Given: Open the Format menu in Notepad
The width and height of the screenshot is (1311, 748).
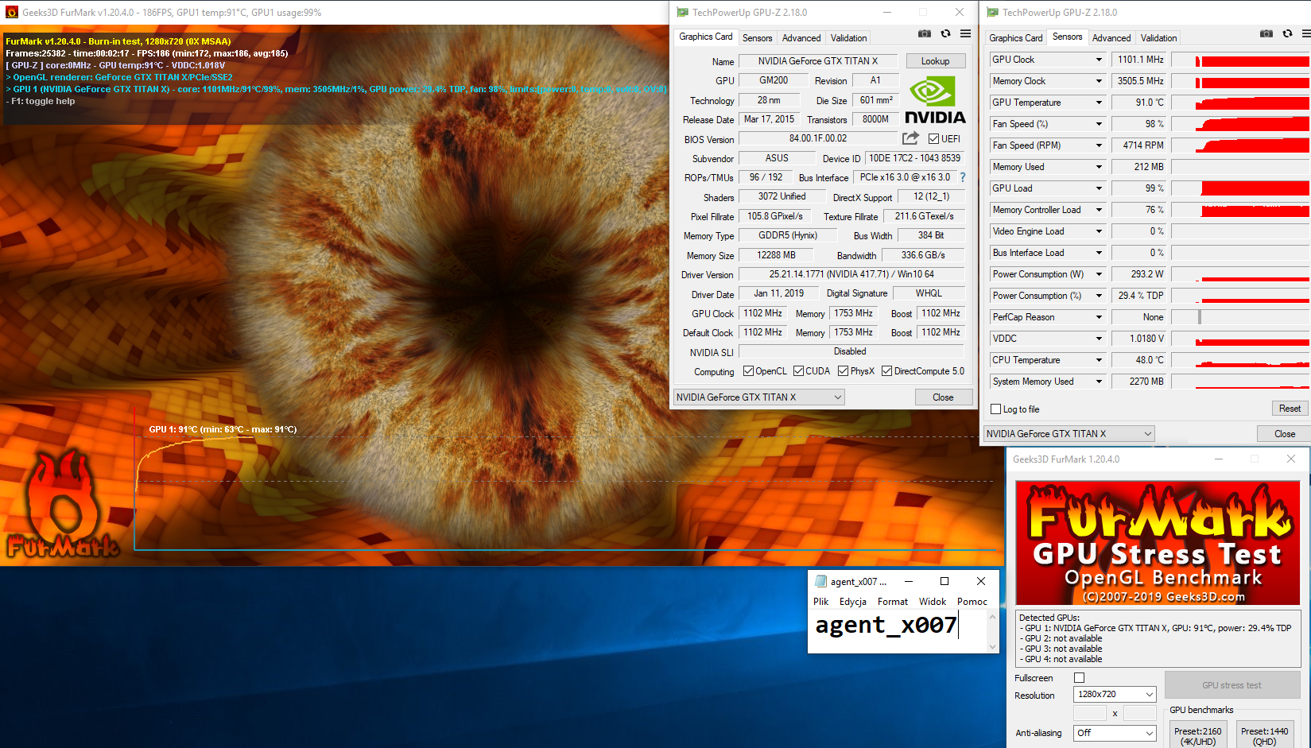Looking at the screenshot, I should [893, 602].
